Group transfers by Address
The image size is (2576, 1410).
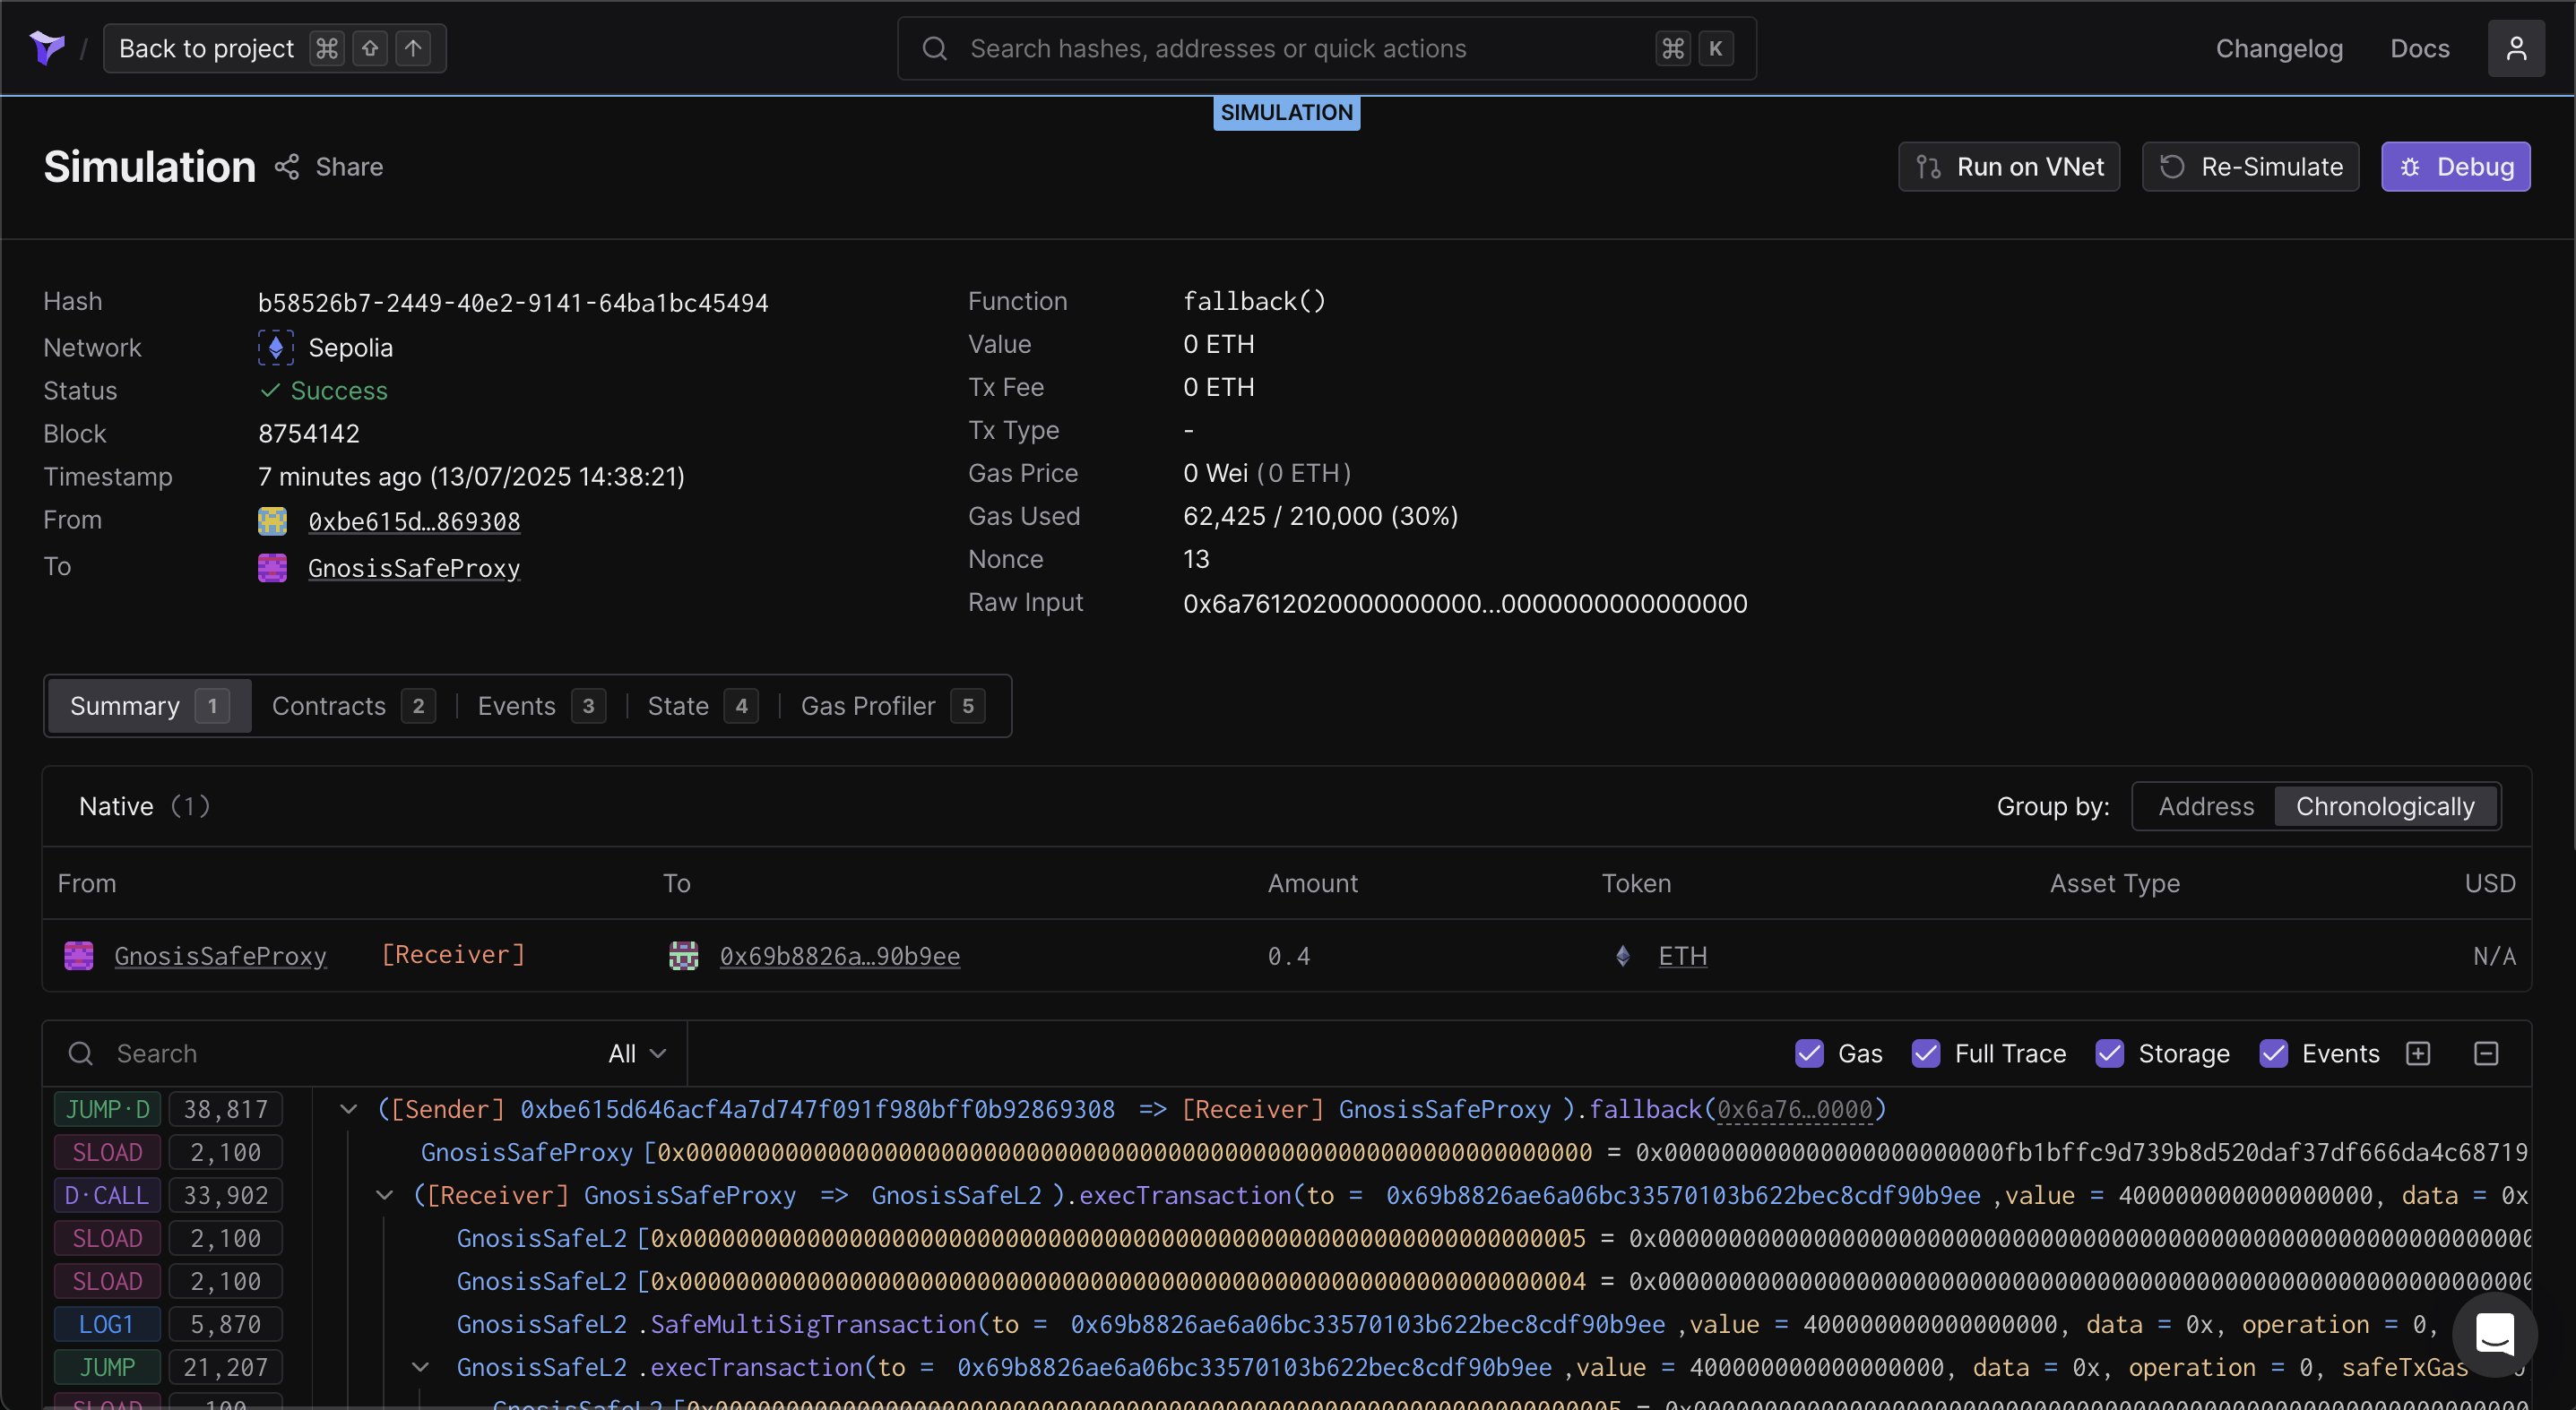[2205, 806]
